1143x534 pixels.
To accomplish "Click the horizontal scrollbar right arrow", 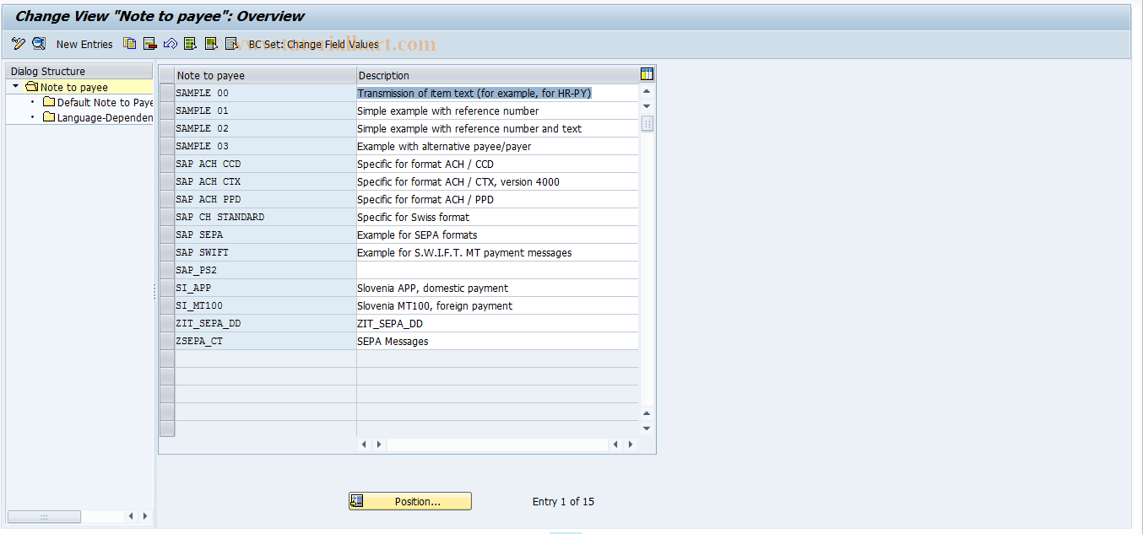I will pyautogui.click(x=630, y=444).
